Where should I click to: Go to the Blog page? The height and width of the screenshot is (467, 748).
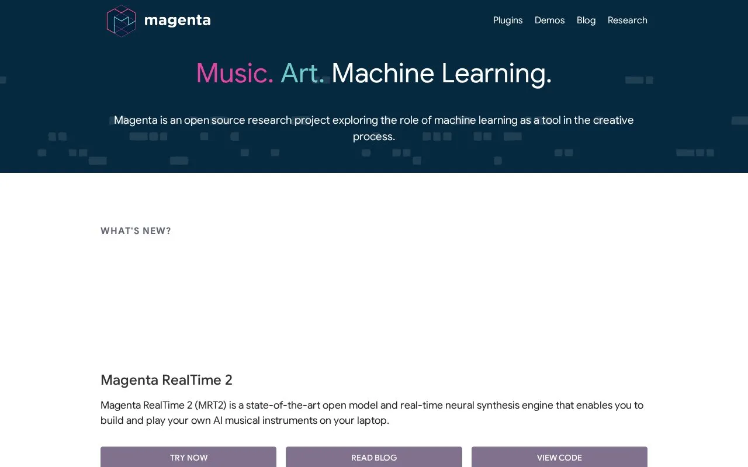pyautogui.click(x=586, y=20)
